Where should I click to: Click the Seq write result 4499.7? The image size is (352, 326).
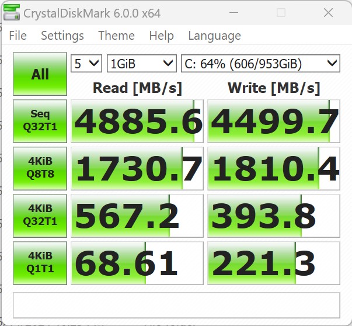click(x=274, y=121)
